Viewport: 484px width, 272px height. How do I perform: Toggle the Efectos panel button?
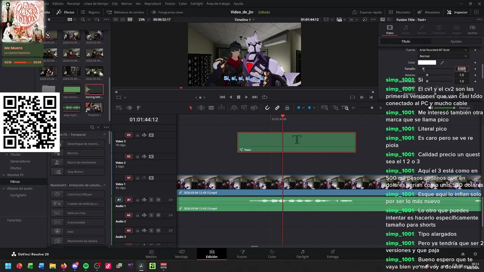[x=65, y=12]
